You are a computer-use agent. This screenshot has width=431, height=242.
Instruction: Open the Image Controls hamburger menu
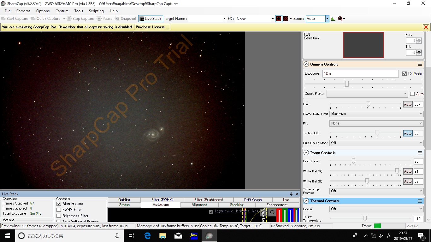(x=420, y=153)
